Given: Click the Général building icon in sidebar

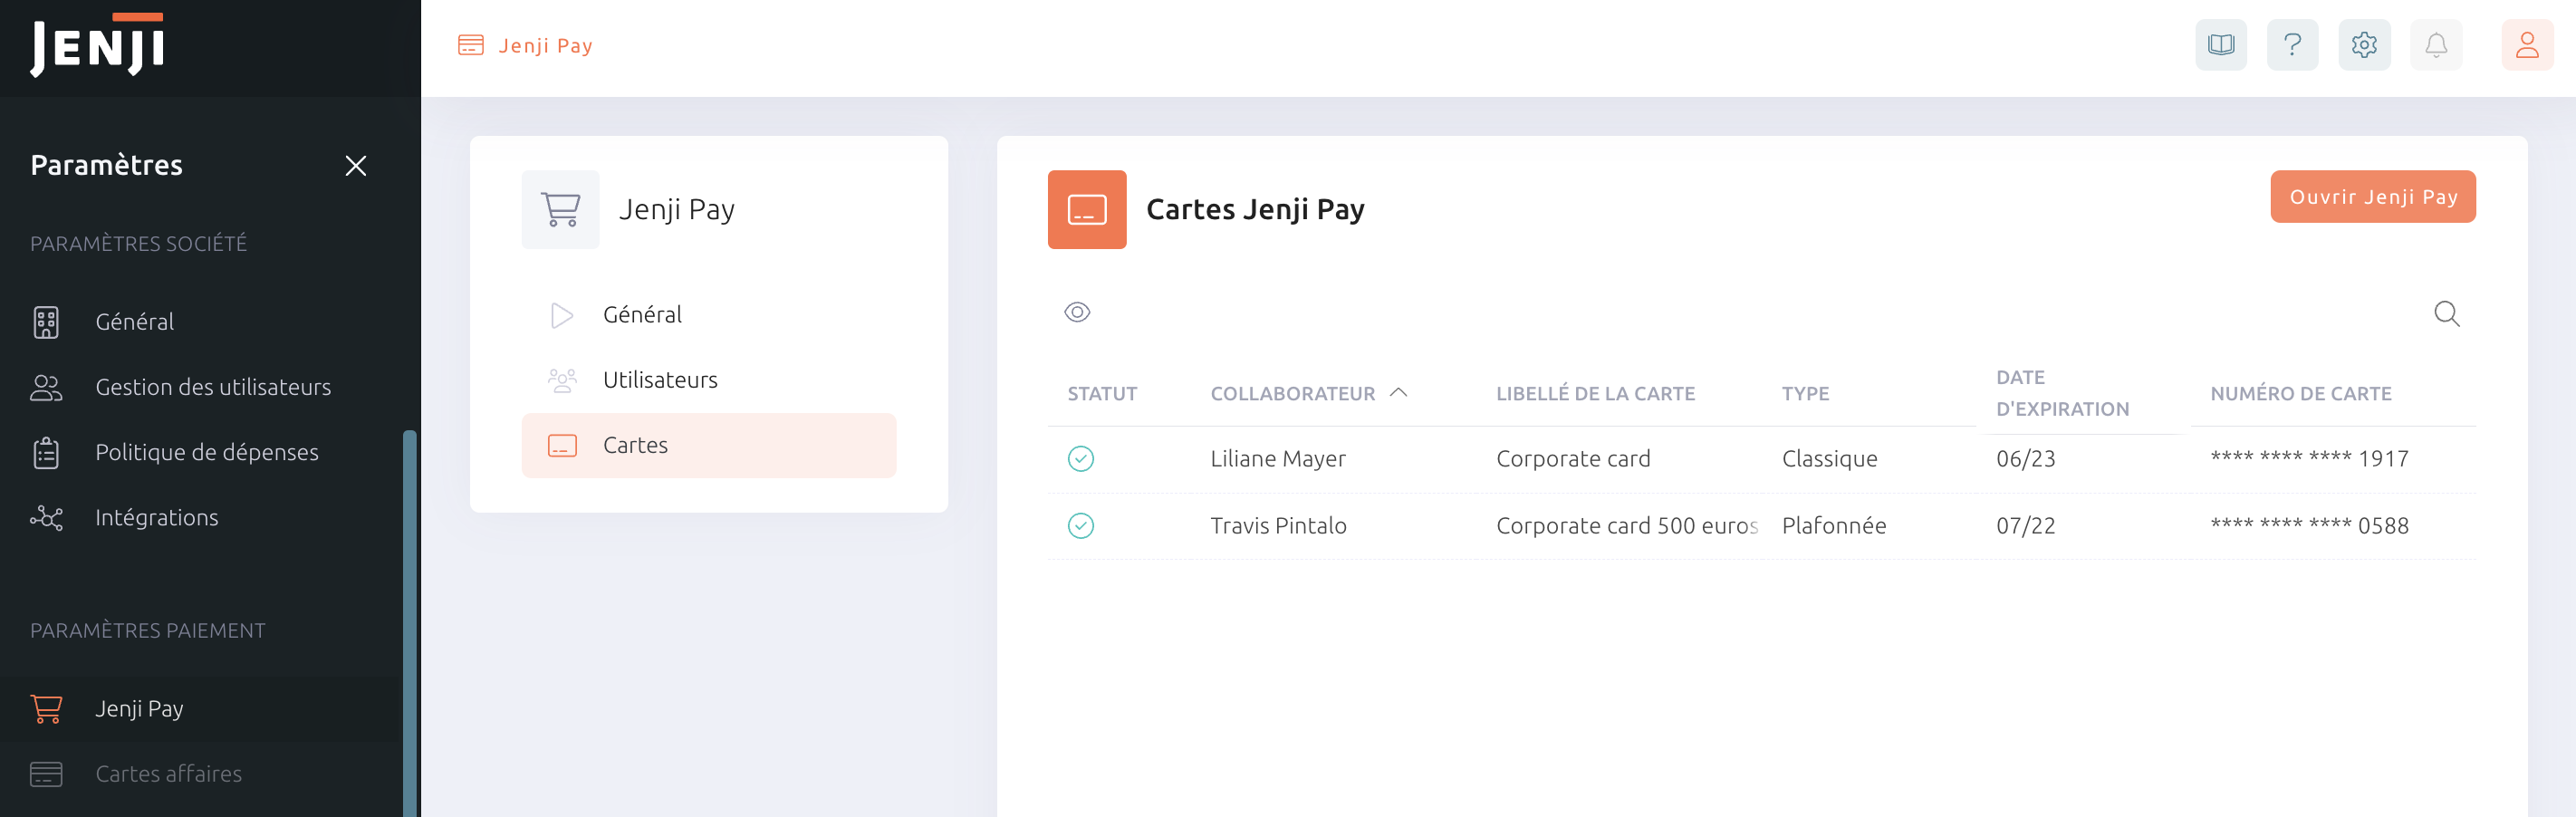Looking at the screenshot, I should tap(46, 322).
